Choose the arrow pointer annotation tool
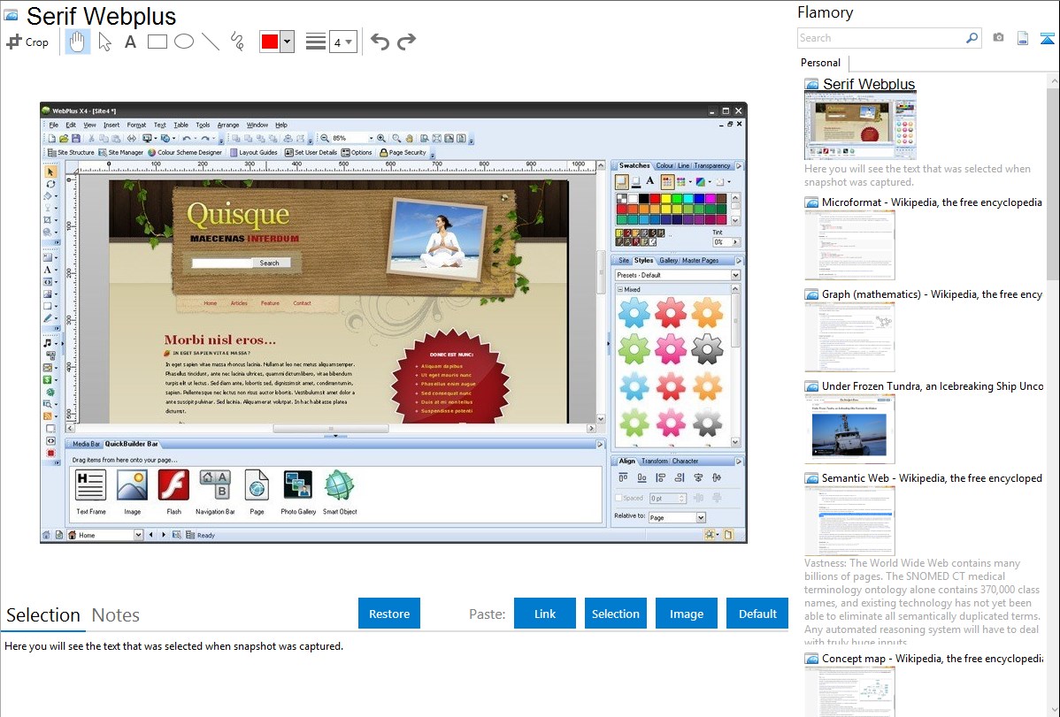 click(x=104, y=42)
